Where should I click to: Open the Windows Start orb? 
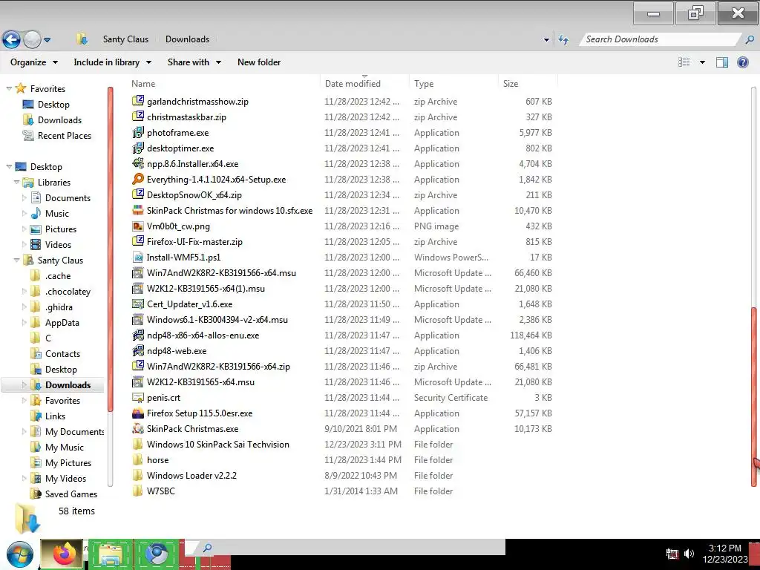click(20, 555)
